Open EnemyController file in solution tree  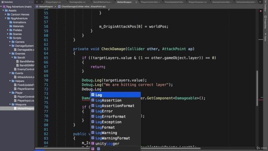(x=24, y=69)
